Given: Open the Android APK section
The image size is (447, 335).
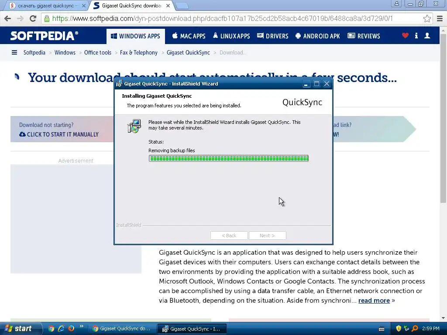Looking at the screenshot, I should 318,36.
